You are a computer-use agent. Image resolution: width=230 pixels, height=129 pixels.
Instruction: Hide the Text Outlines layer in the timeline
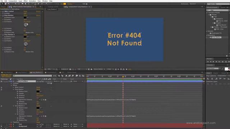coord(1,81)
